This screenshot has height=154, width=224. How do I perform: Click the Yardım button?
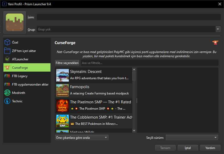(210, 148)
